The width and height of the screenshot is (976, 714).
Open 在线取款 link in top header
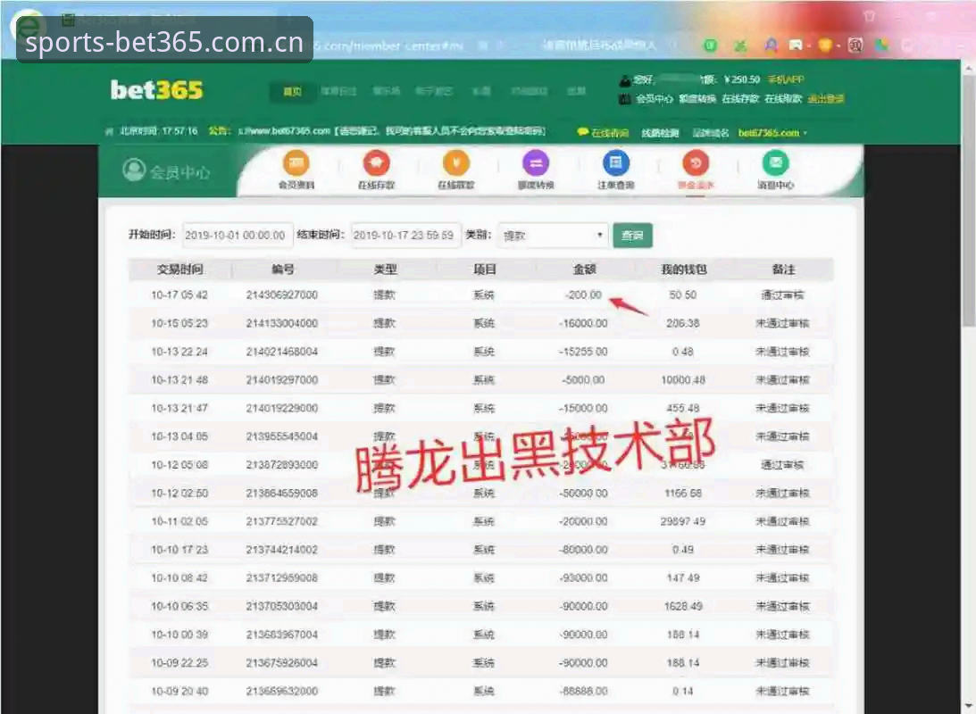tap(783, 98)
